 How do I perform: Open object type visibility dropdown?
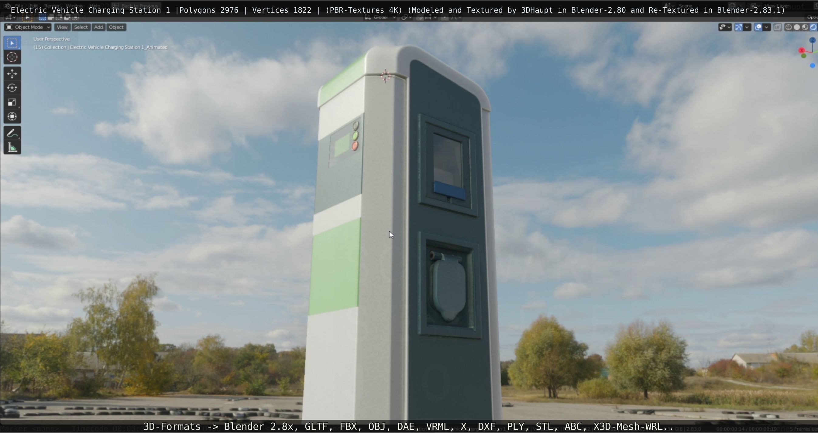(725, 27)
